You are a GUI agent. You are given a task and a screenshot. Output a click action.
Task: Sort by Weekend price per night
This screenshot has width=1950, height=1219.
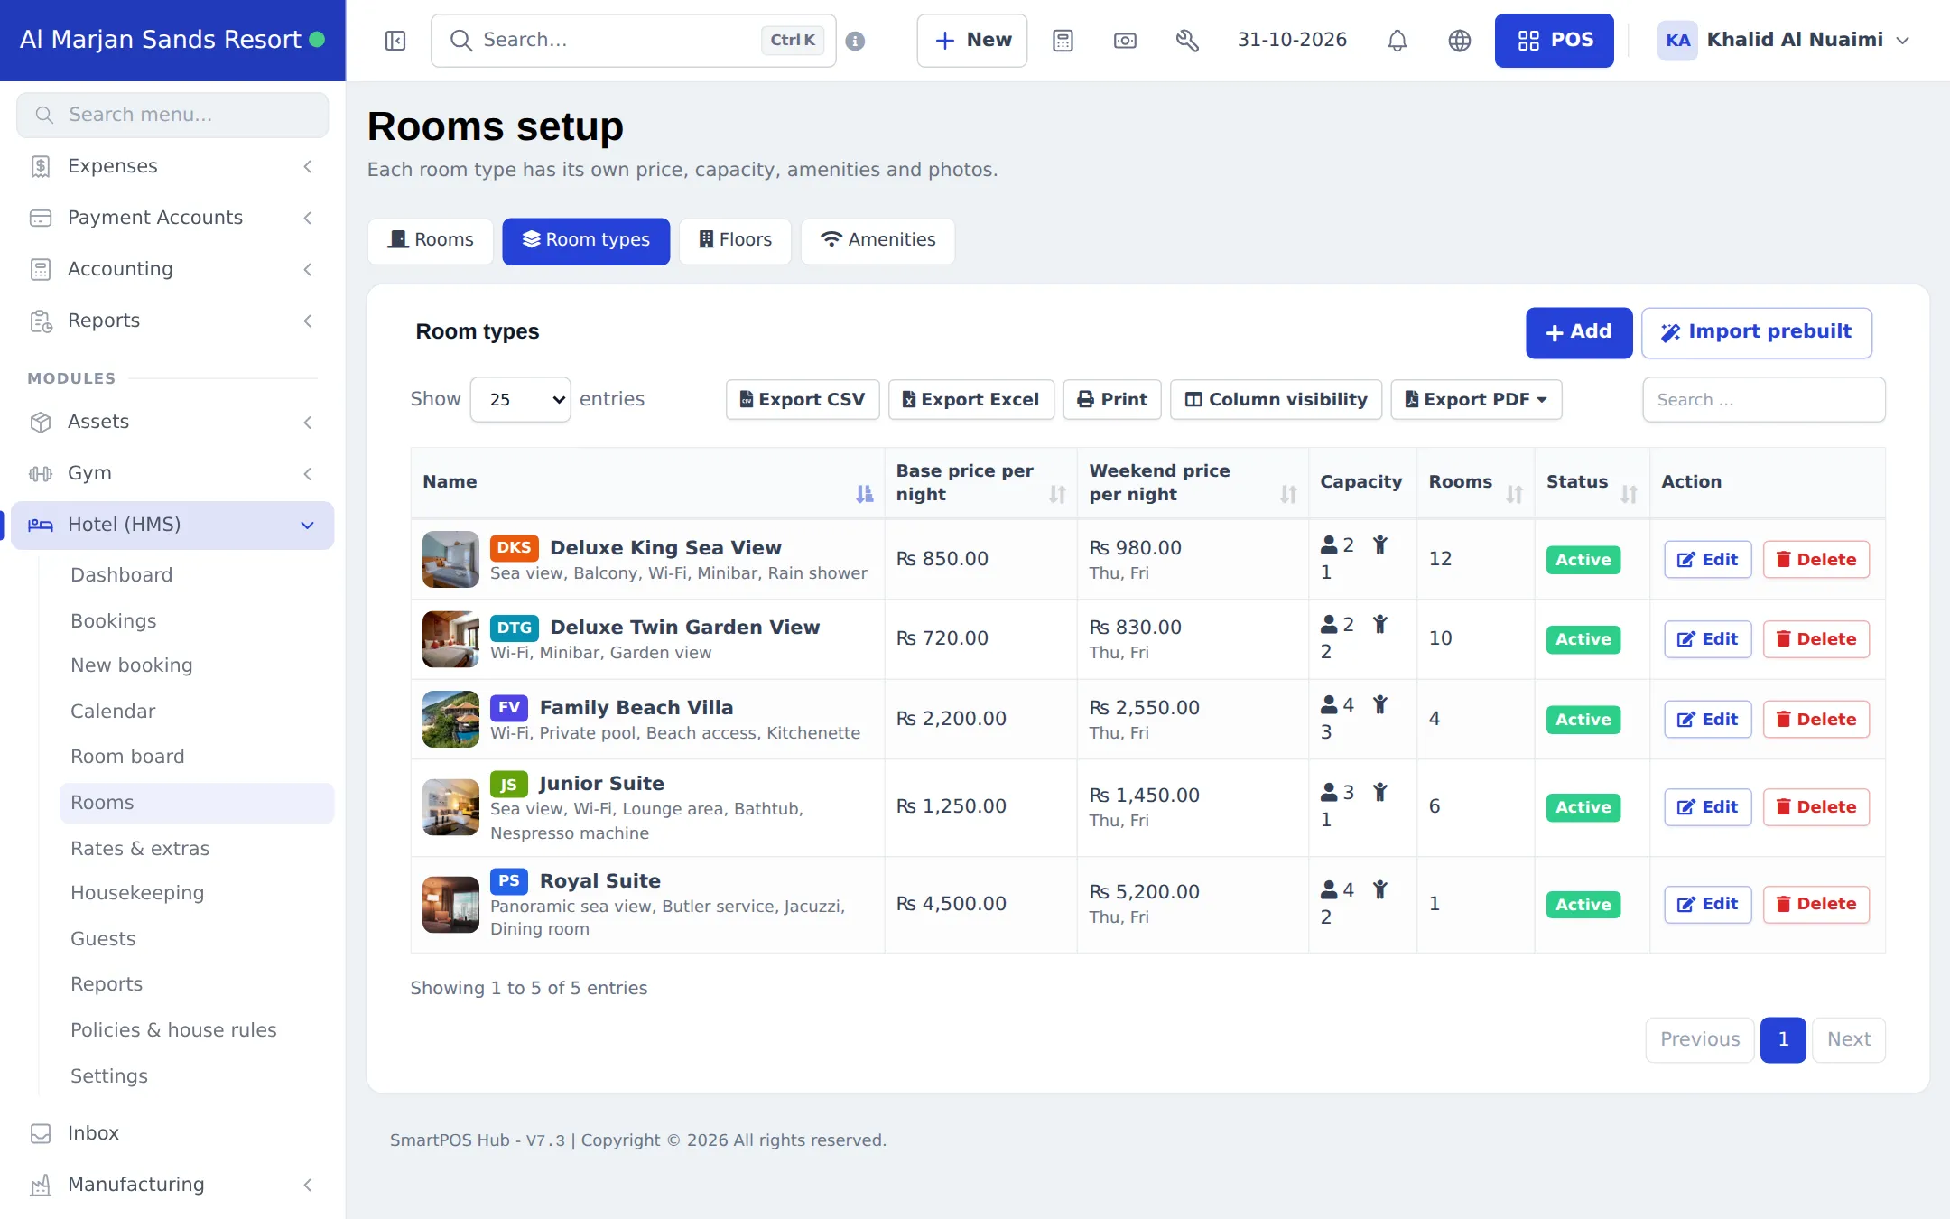(x=1288, y=493)
